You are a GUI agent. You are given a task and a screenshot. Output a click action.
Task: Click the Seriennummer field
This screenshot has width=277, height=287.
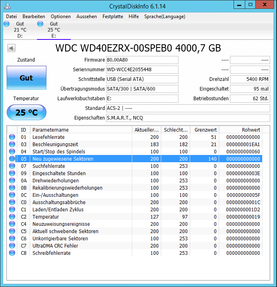[x=142, y=70]
